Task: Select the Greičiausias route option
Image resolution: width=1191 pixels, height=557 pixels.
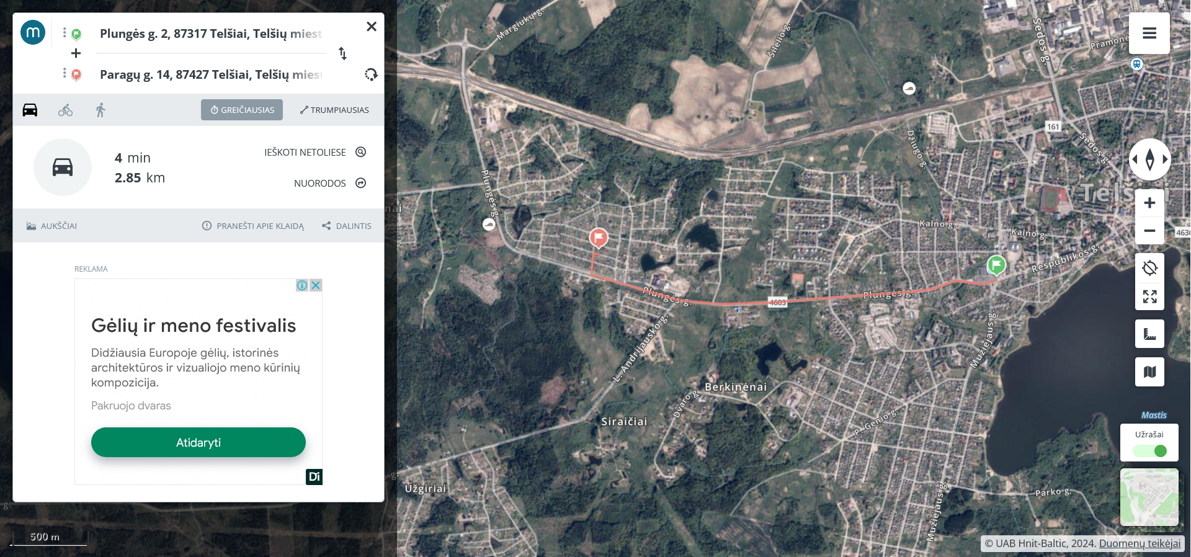Action: pos(242,110)
